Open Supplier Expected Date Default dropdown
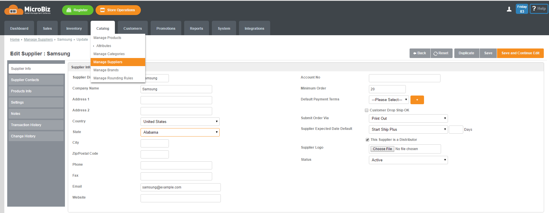Image resolution: width=549 pixels, height=213 pixels. click(408, 129)
